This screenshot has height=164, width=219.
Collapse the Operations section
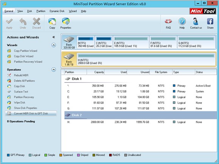pyautogui.click(x=54, y=70)
